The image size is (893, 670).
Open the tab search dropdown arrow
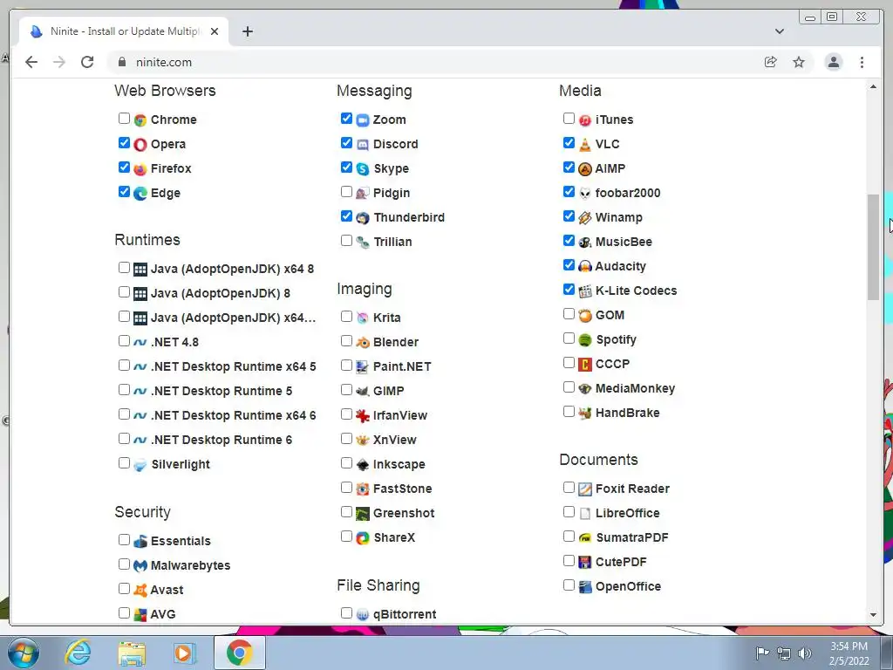pyautogui.click(x=779, y=31)
